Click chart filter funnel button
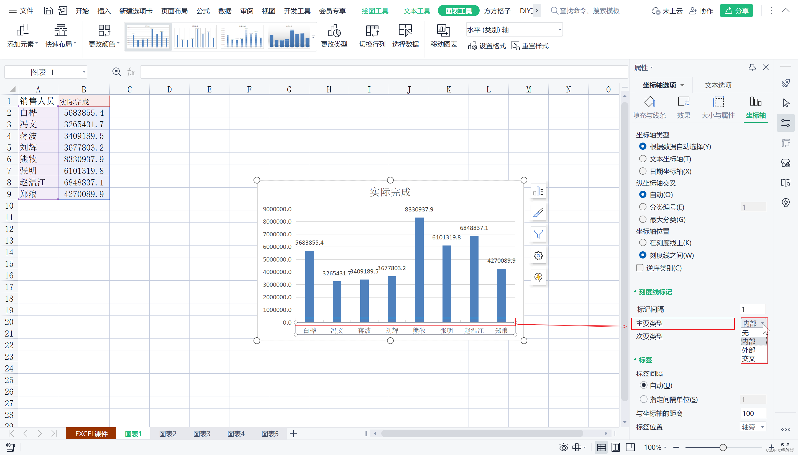798x455 pixels. point(538,234)
